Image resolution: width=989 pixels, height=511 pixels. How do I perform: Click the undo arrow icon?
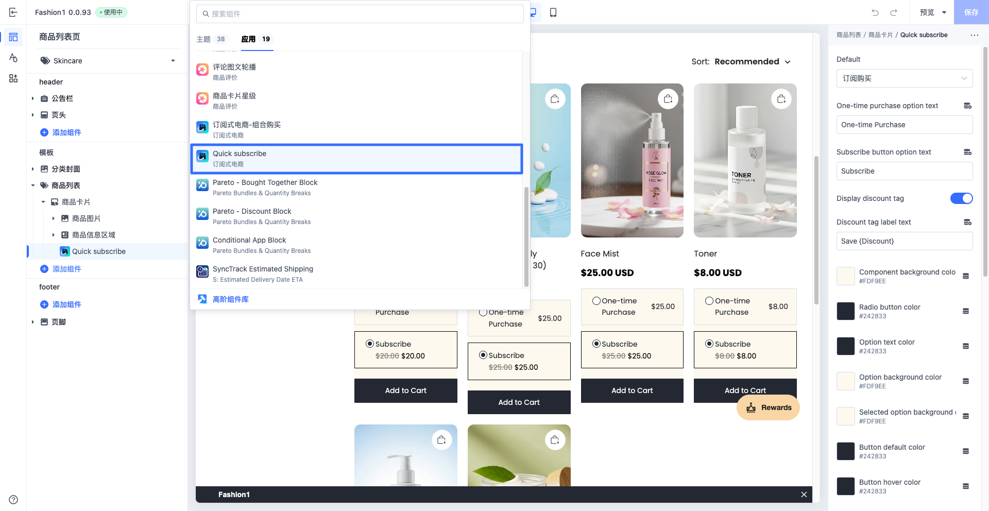click(875, 12)
